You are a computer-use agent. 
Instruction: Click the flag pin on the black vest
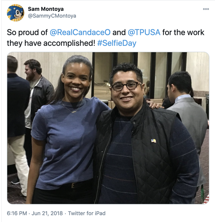(154, 141)
